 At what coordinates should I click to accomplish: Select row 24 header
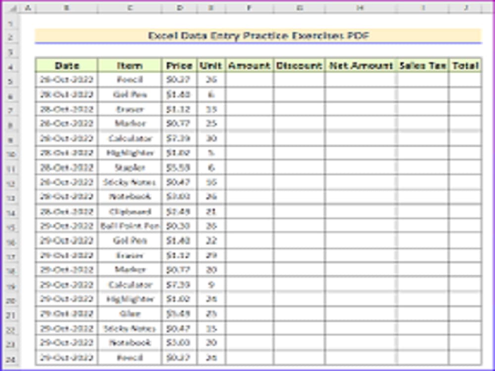click(x=11, y=358)
